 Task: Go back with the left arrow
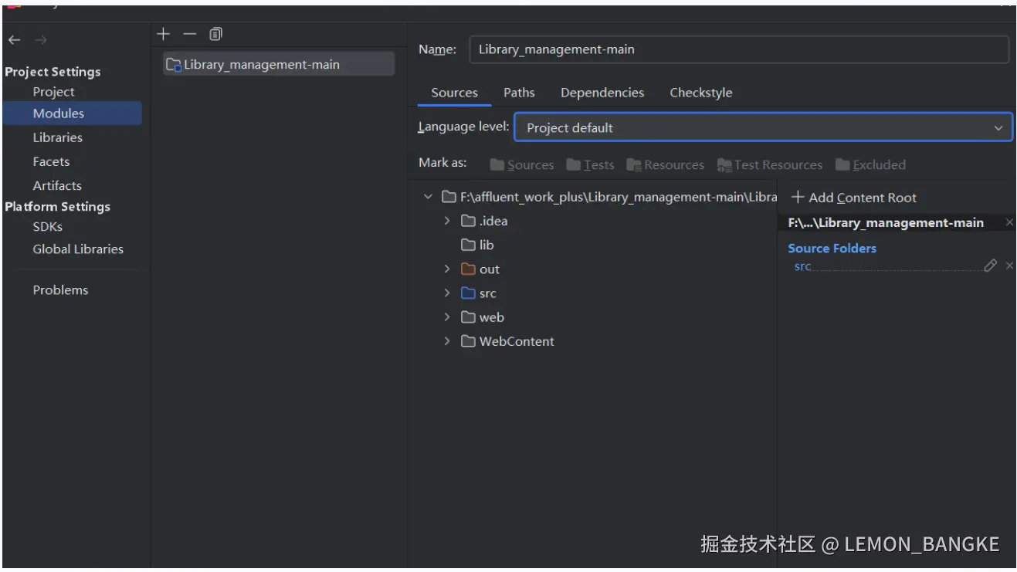click(15, 40)
